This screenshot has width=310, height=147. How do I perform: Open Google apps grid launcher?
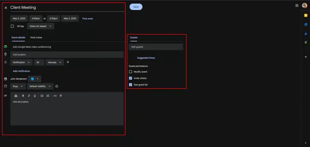pos(297,5)
